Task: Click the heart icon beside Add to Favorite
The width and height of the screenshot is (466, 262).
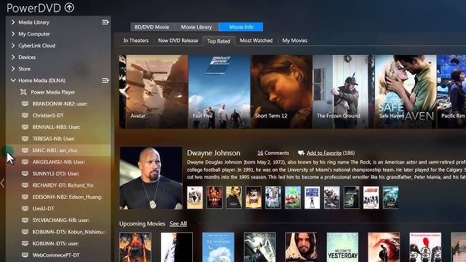Action: click(x=301, y=153)
